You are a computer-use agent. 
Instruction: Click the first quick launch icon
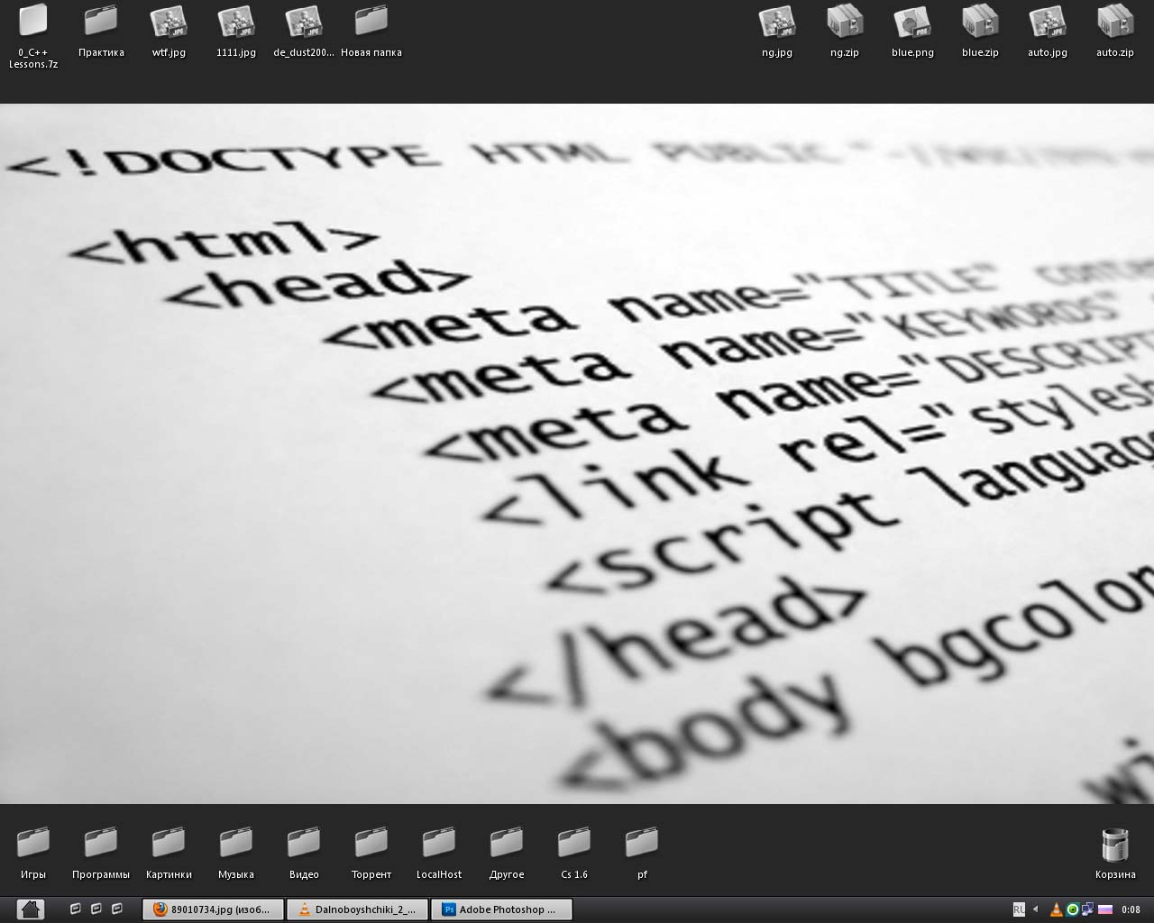tap(76, 909)
